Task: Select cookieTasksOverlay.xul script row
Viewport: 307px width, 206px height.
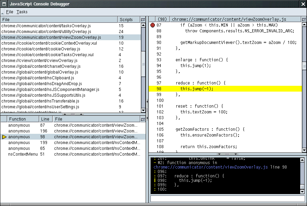Action: [71, 54]
